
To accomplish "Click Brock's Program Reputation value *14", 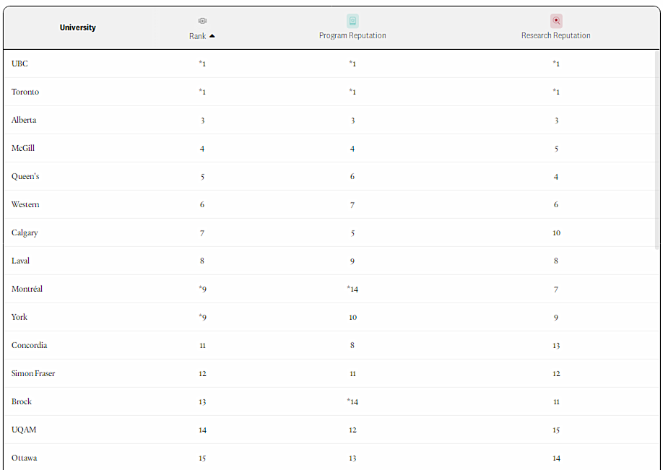I will click(x=352, y=402).
